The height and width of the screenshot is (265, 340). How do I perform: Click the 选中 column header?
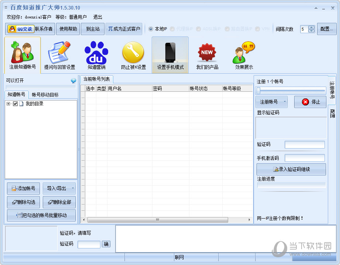(x=90, y=88)
